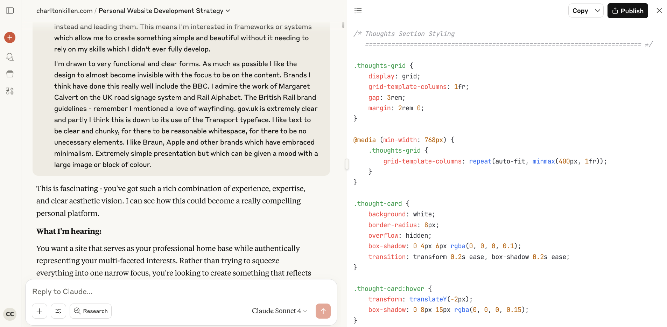This screenshot has width=667, height=327.
Task: Open the Personal Website Development Strategy dropdown
Action: [x=164, y=11]
